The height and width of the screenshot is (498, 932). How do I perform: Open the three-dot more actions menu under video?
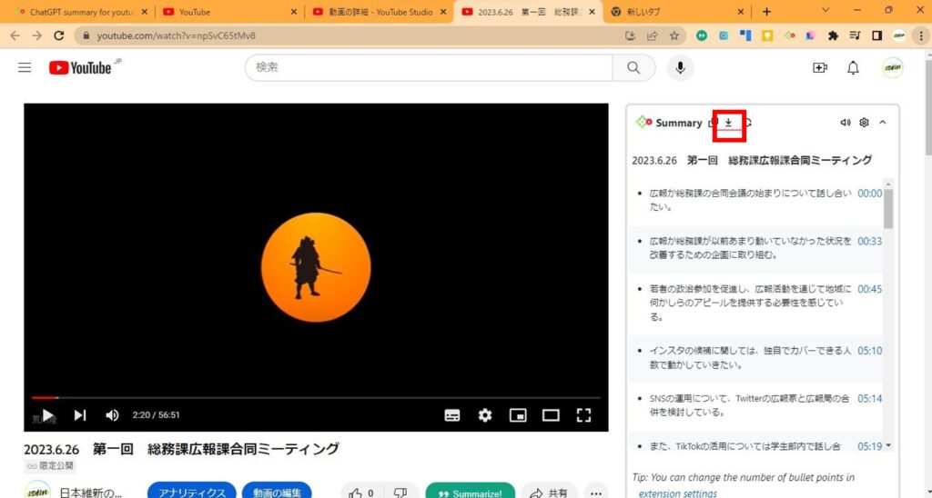pyautogui.click(x=596, y=493)
